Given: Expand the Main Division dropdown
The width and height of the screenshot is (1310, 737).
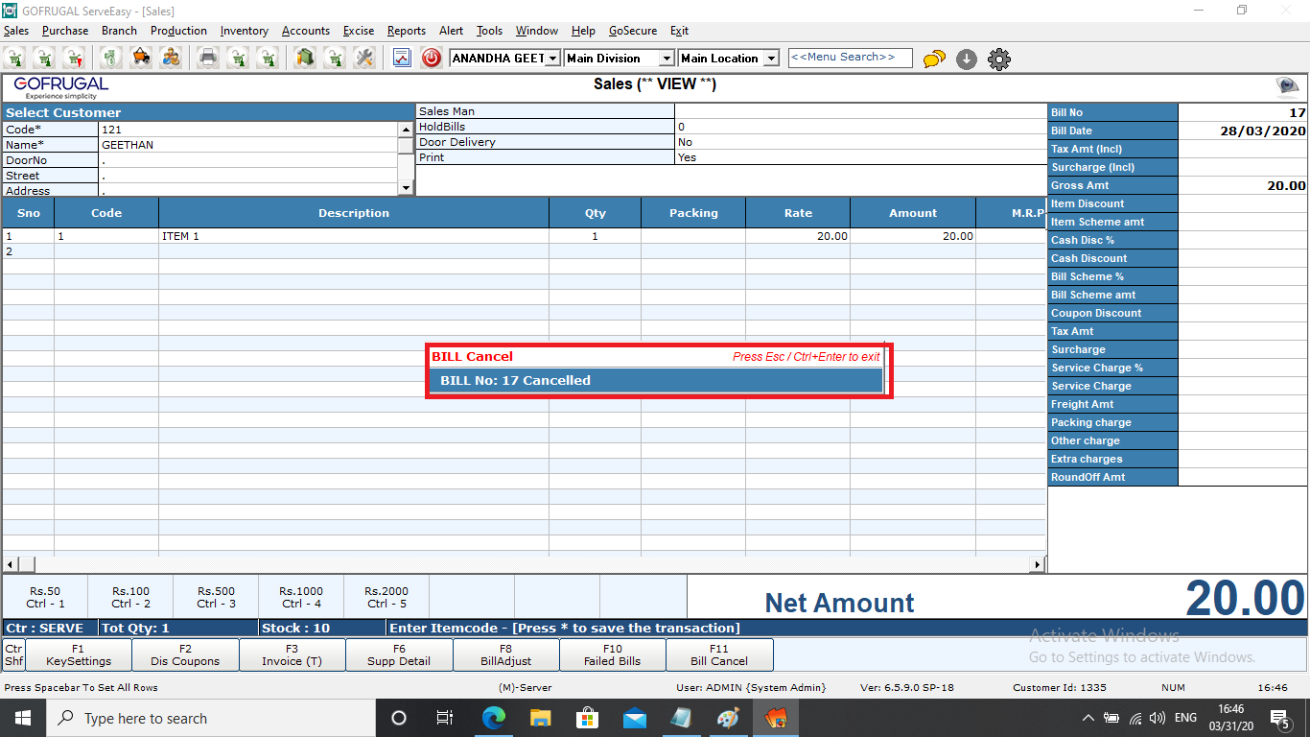Looking at the screenshot, I should 667,59.
